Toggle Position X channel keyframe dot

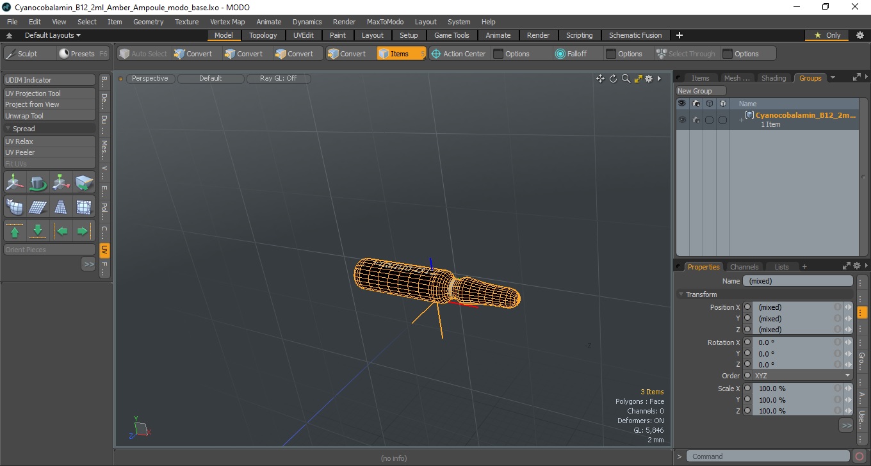[747, 307]
